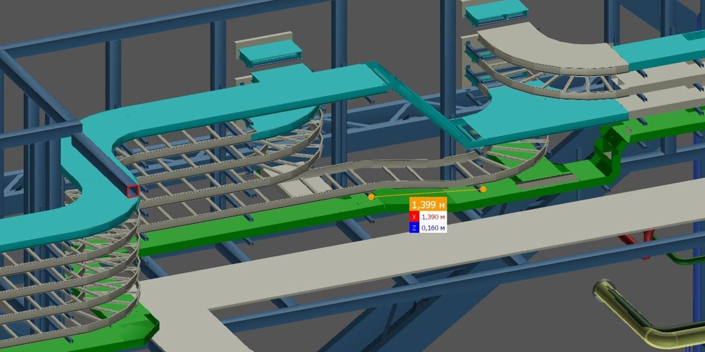705x352 pixels.
Task: Pick the left orange measurement endpoint
Action: tap(371, 197)
